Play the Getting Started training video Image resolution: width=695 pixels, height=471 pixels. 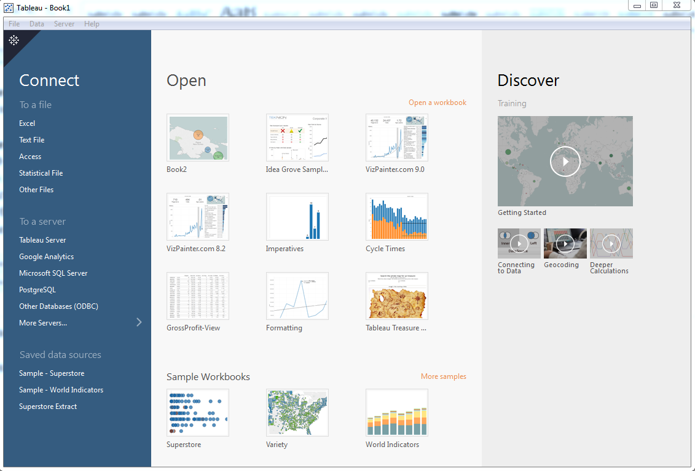(x=565, y=162)
